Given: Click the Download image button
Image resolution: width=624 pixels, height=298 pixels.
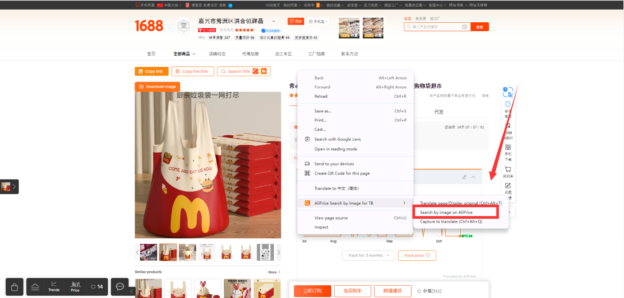Looking at the screenshot, I should click(x=157, y=87).
